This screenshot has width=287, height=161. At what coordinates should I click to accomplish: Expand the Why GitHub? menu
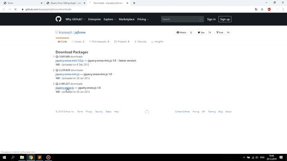(75, 19)
